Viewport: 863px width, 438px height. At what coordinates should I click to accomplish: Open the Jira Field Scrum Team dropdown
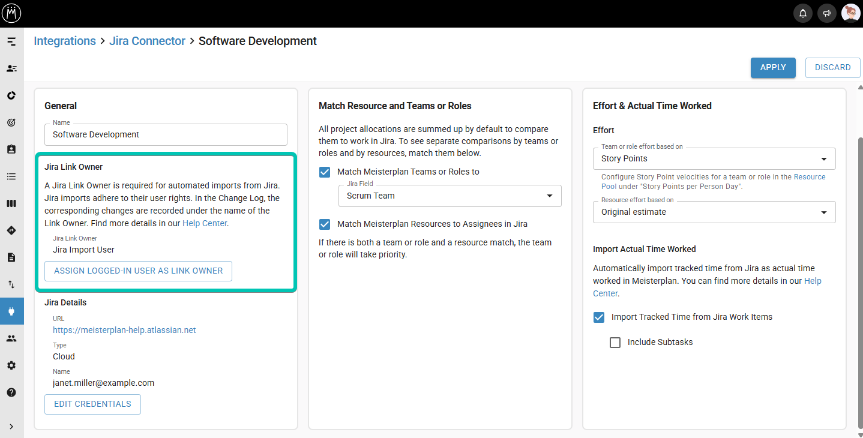(450, 196)
